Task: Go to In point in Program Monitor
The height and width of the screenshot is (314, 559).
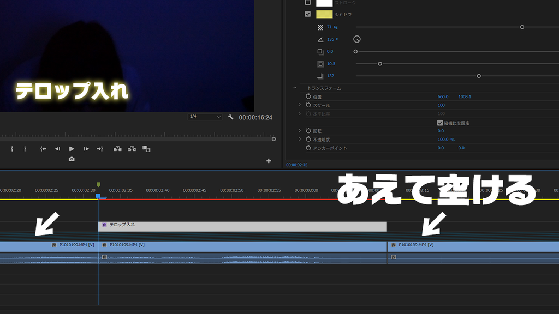Action: pos(43,149)
